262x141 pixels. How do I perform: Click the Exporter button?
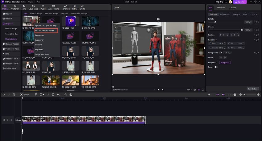click(240, 2)
